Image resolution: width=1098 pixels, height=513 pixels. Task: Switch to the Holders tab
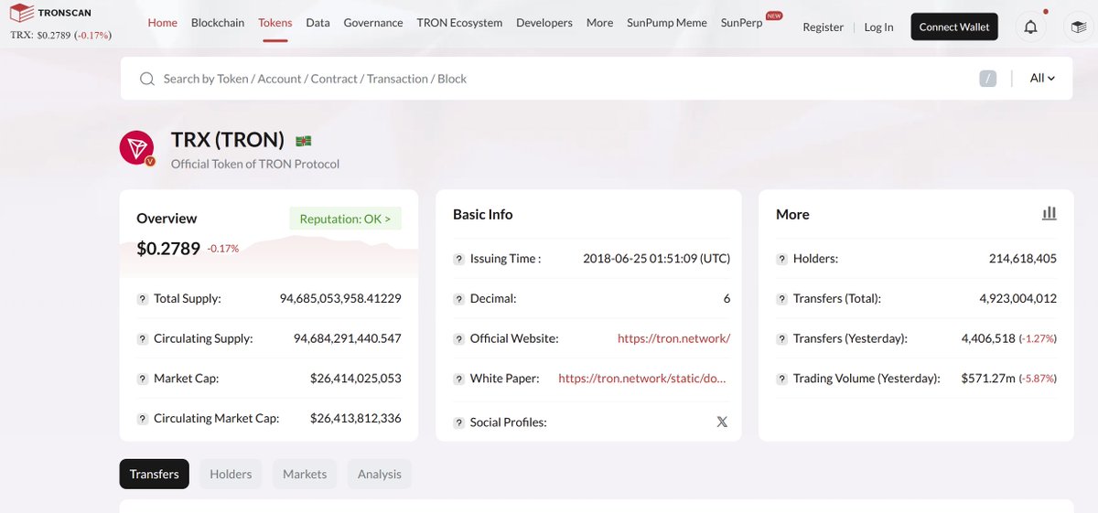(231, 474)
